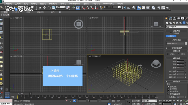Open the MAXScript(X) menu

(108, 4)
